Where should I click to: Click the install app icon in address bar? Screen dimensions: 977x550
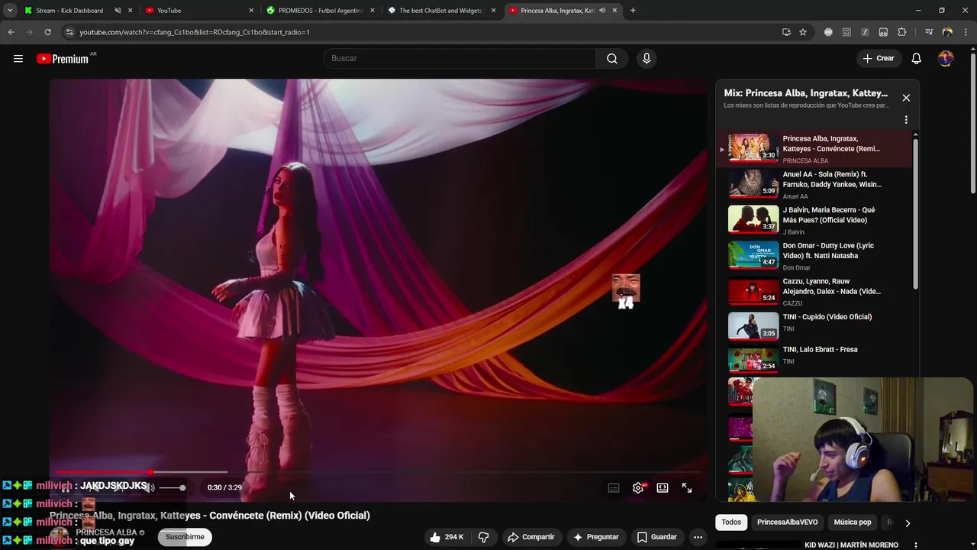pyautogui.click(x=786, y=32)
